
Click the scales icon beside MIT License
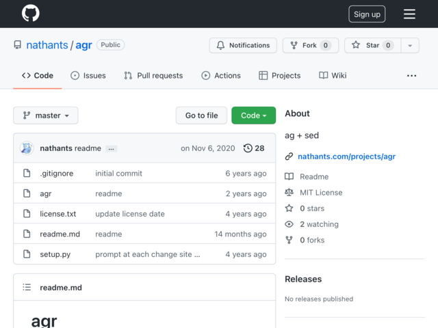point(289,193)
